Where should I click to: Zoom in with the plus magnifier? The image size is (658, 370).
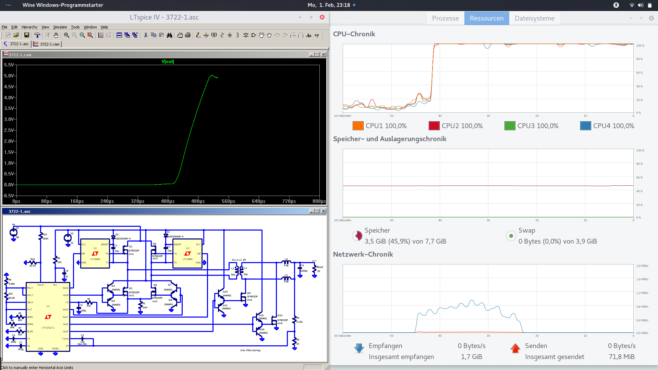(x=66, y=35)
